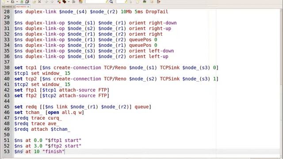
Task: Navigate forward with the toolbar arrow
Action: (x=52, y=2)
